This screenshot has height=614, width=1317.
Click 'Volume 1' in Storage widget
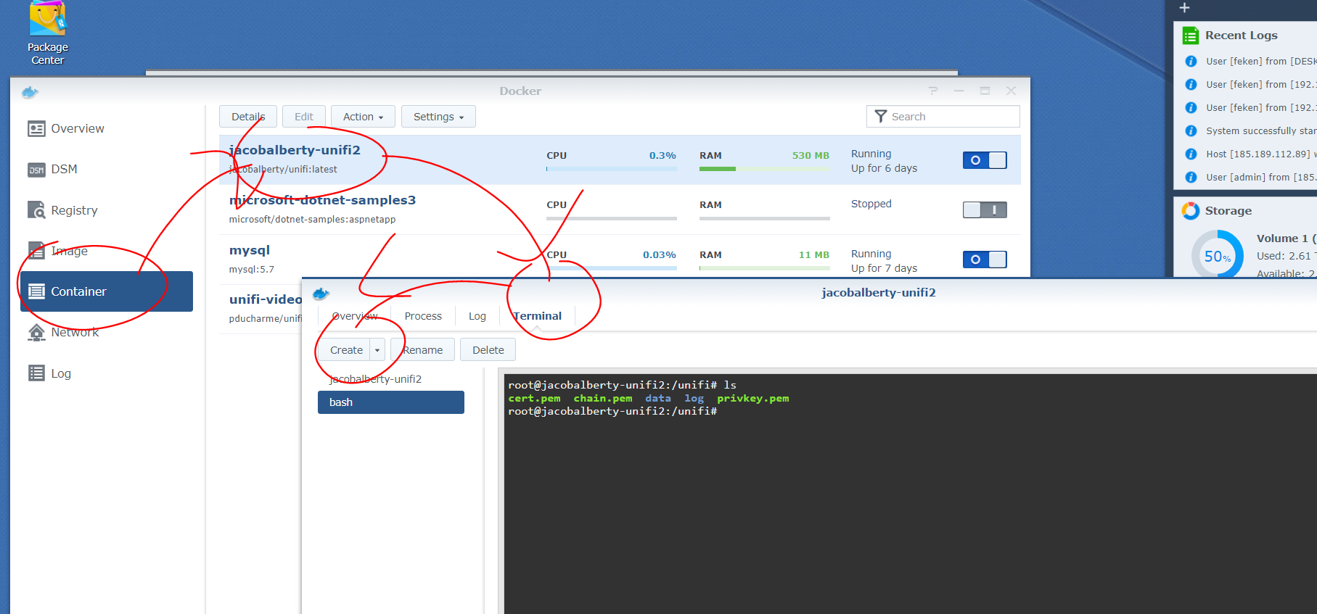[x=1281, y=238]
